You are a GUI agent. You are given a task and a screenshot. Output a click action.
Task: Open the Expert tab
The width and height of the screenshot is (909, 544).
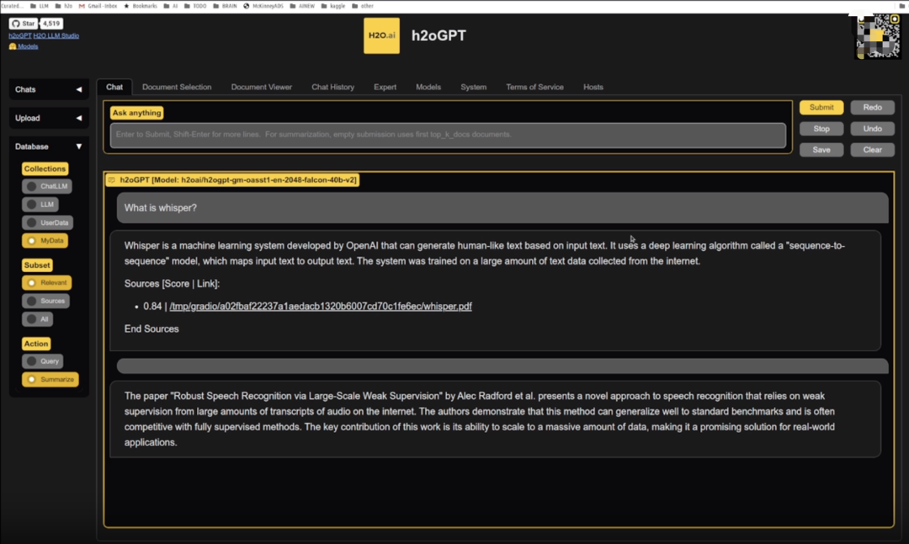click(385, 87)
